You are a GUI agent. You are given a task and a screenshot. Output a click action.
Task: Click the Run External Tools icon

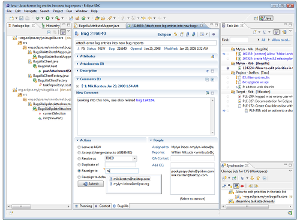click(x=58, y=18)
